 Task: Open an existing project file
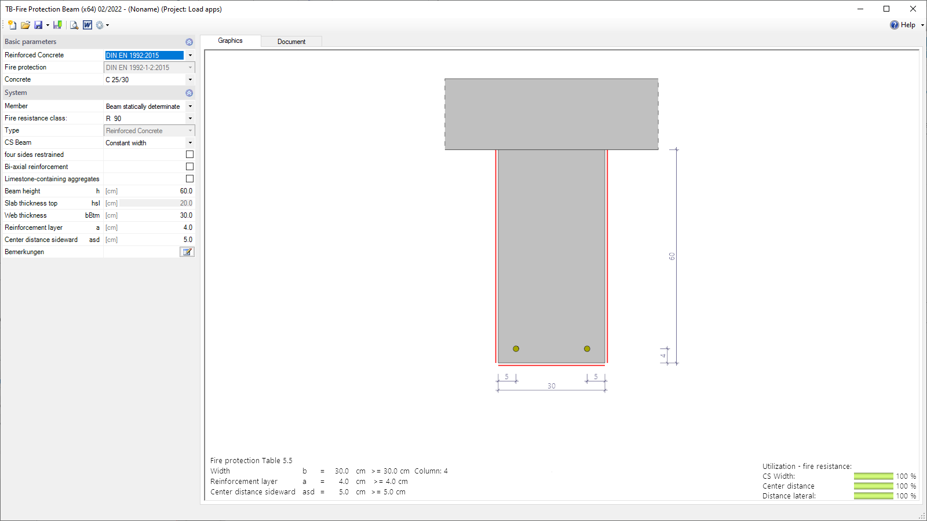(x=25, y=25)
